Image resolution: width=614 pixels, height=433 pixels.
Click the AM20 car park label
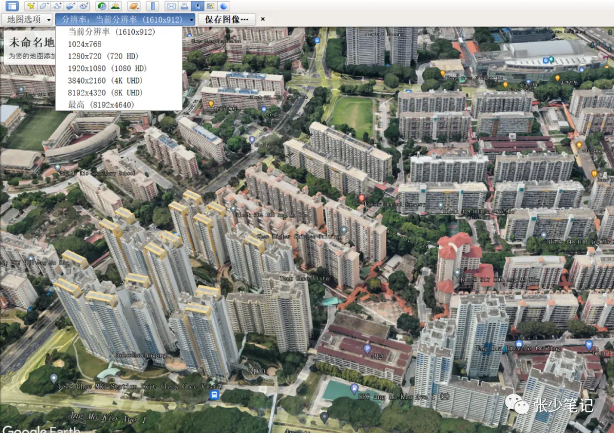coord(377,356)
